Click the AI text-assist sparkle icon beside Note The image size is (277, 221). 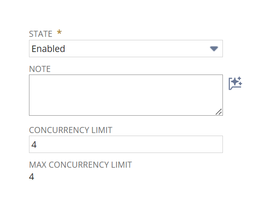235,83
